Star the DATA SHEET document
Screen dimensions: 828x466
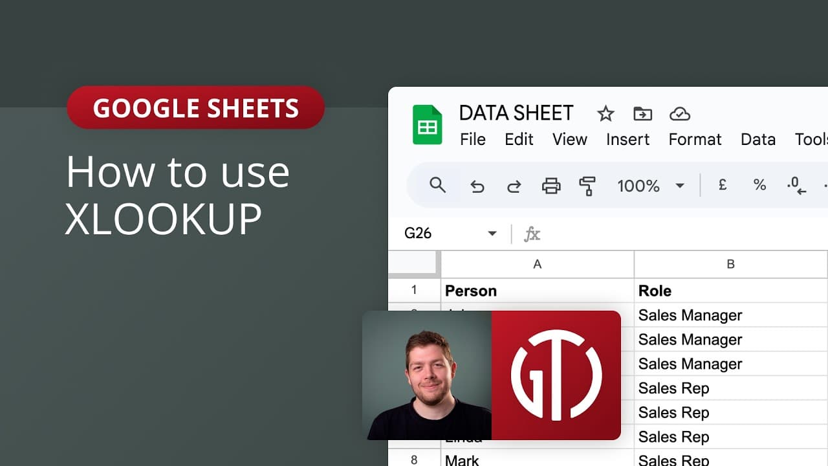605,114
